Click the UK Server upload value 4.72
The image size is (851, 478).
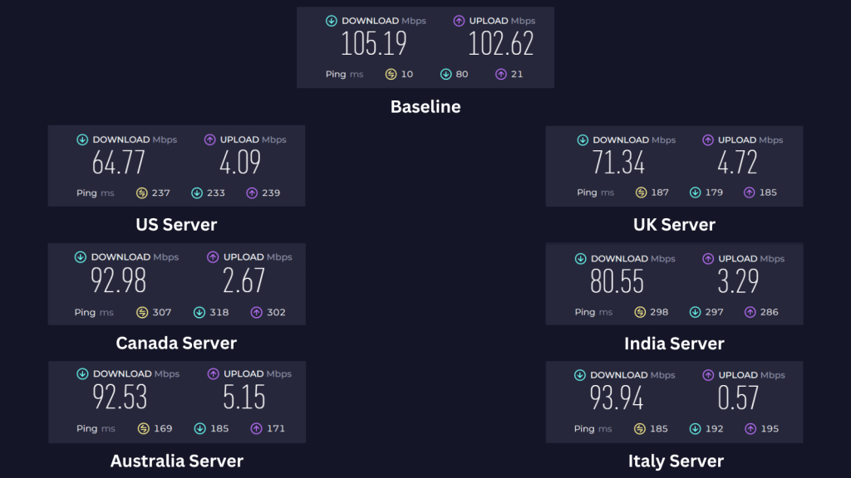tap(737, 163)
